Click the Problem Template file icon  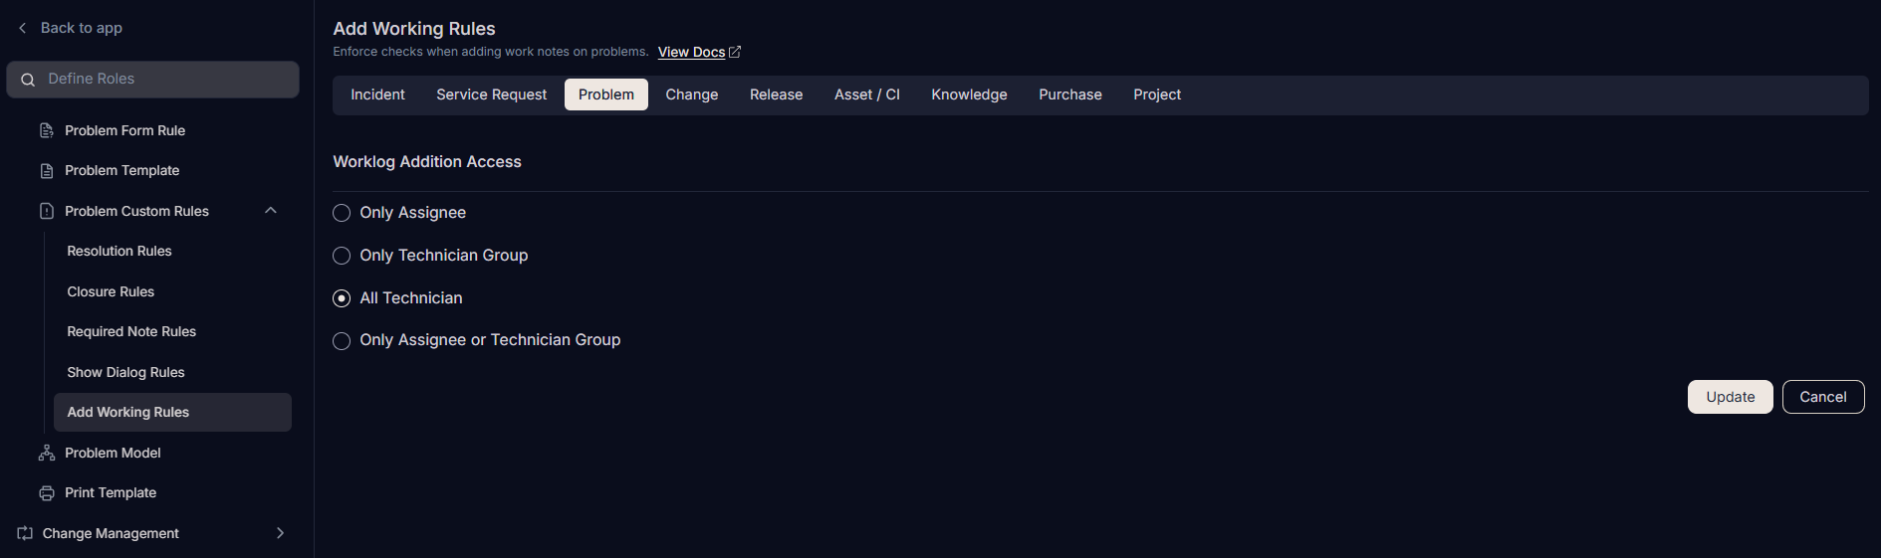point(47,171)
